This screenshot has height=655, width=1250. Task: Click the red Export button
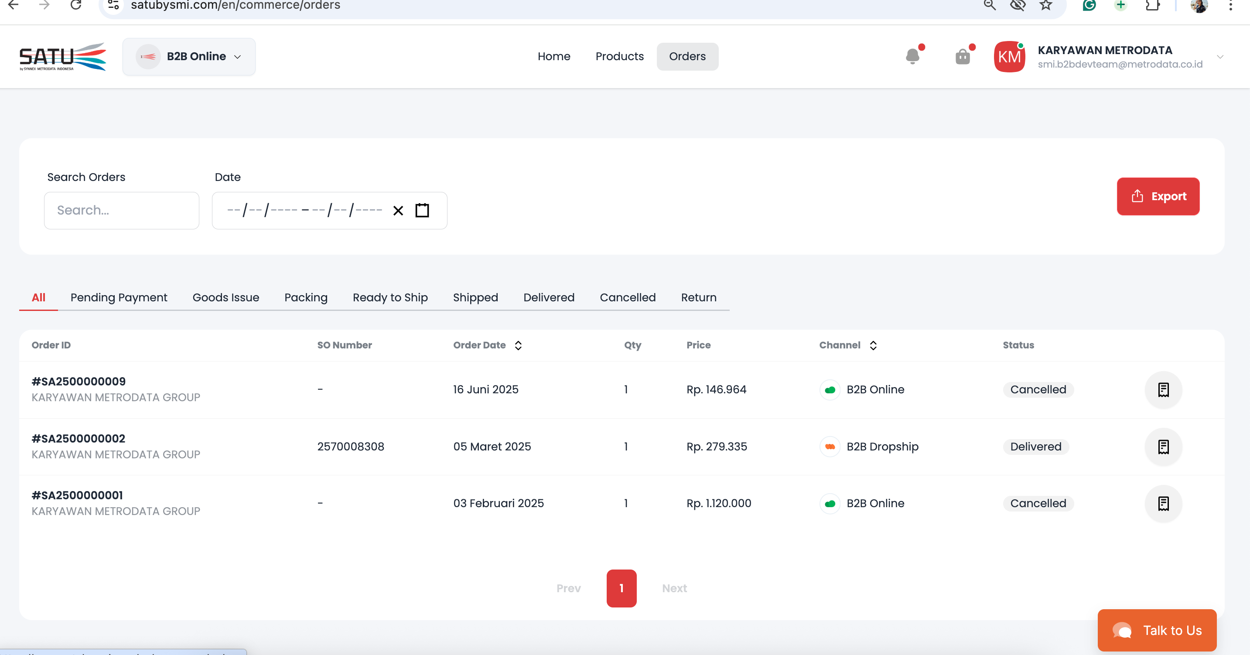point(1158,196)
